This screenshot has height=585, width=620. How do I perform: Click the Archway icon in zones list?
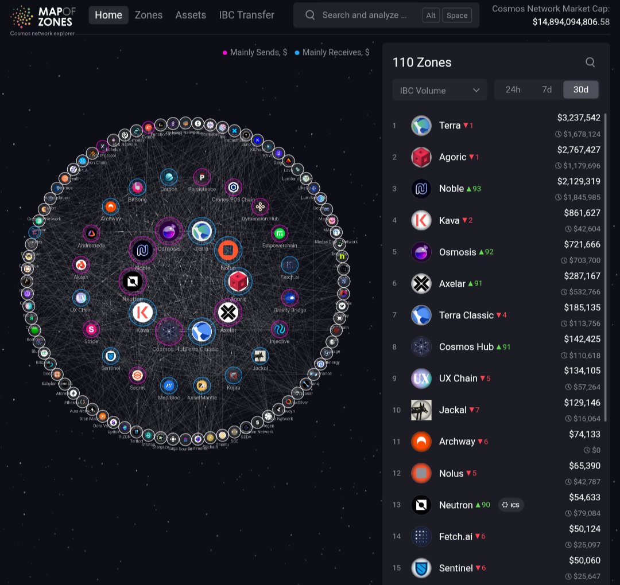[421, 442]
